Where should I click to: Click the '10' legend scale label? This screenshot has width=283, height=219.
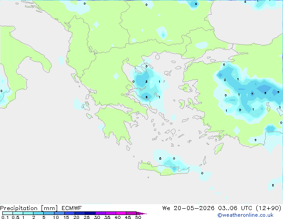point(56,217)
